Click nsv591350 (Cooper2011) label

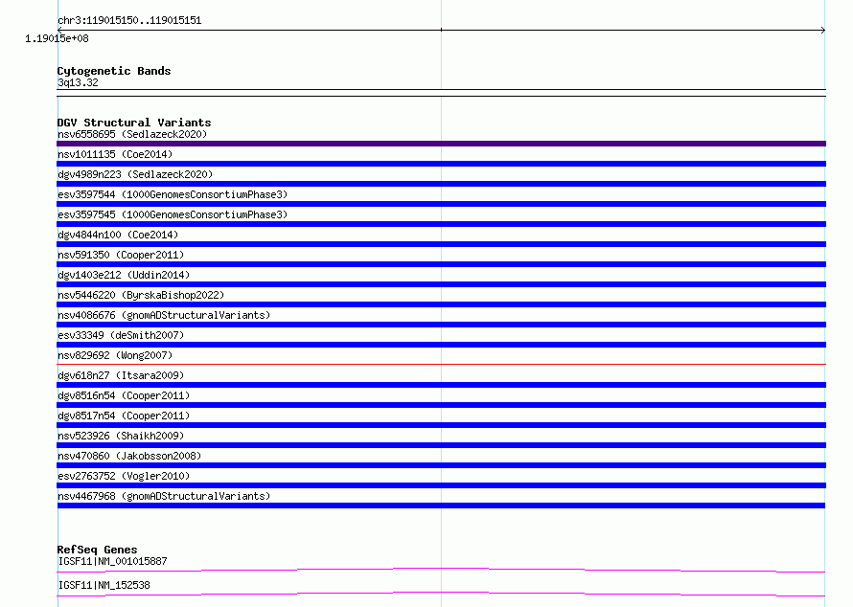[121, 255]
